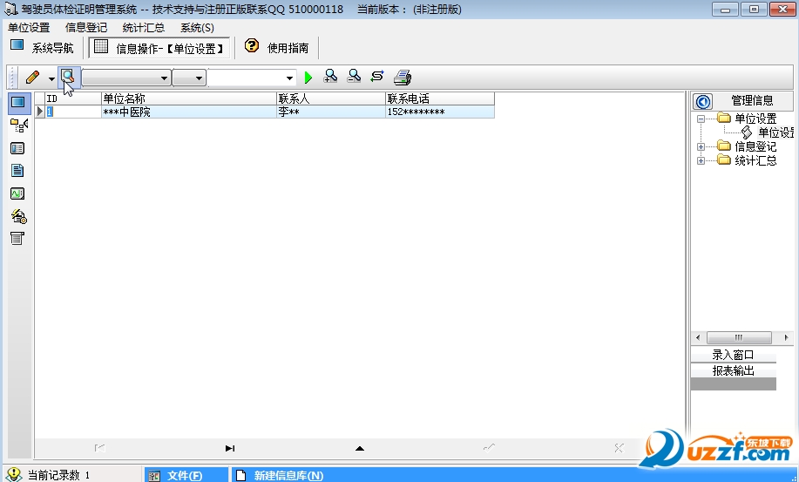Open the 统计汇总 menu
799x482 pixels.
point(144,28)
